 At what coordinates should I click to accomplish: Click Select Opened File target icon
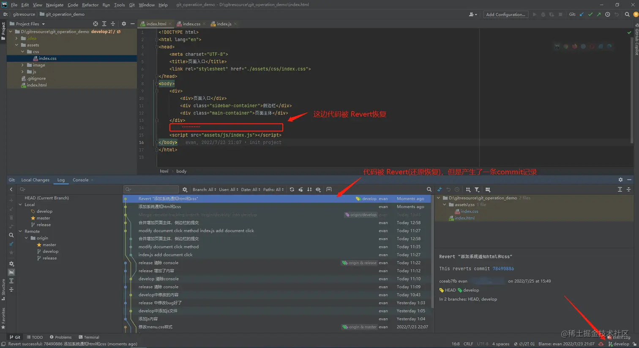(x=96, y=24)
